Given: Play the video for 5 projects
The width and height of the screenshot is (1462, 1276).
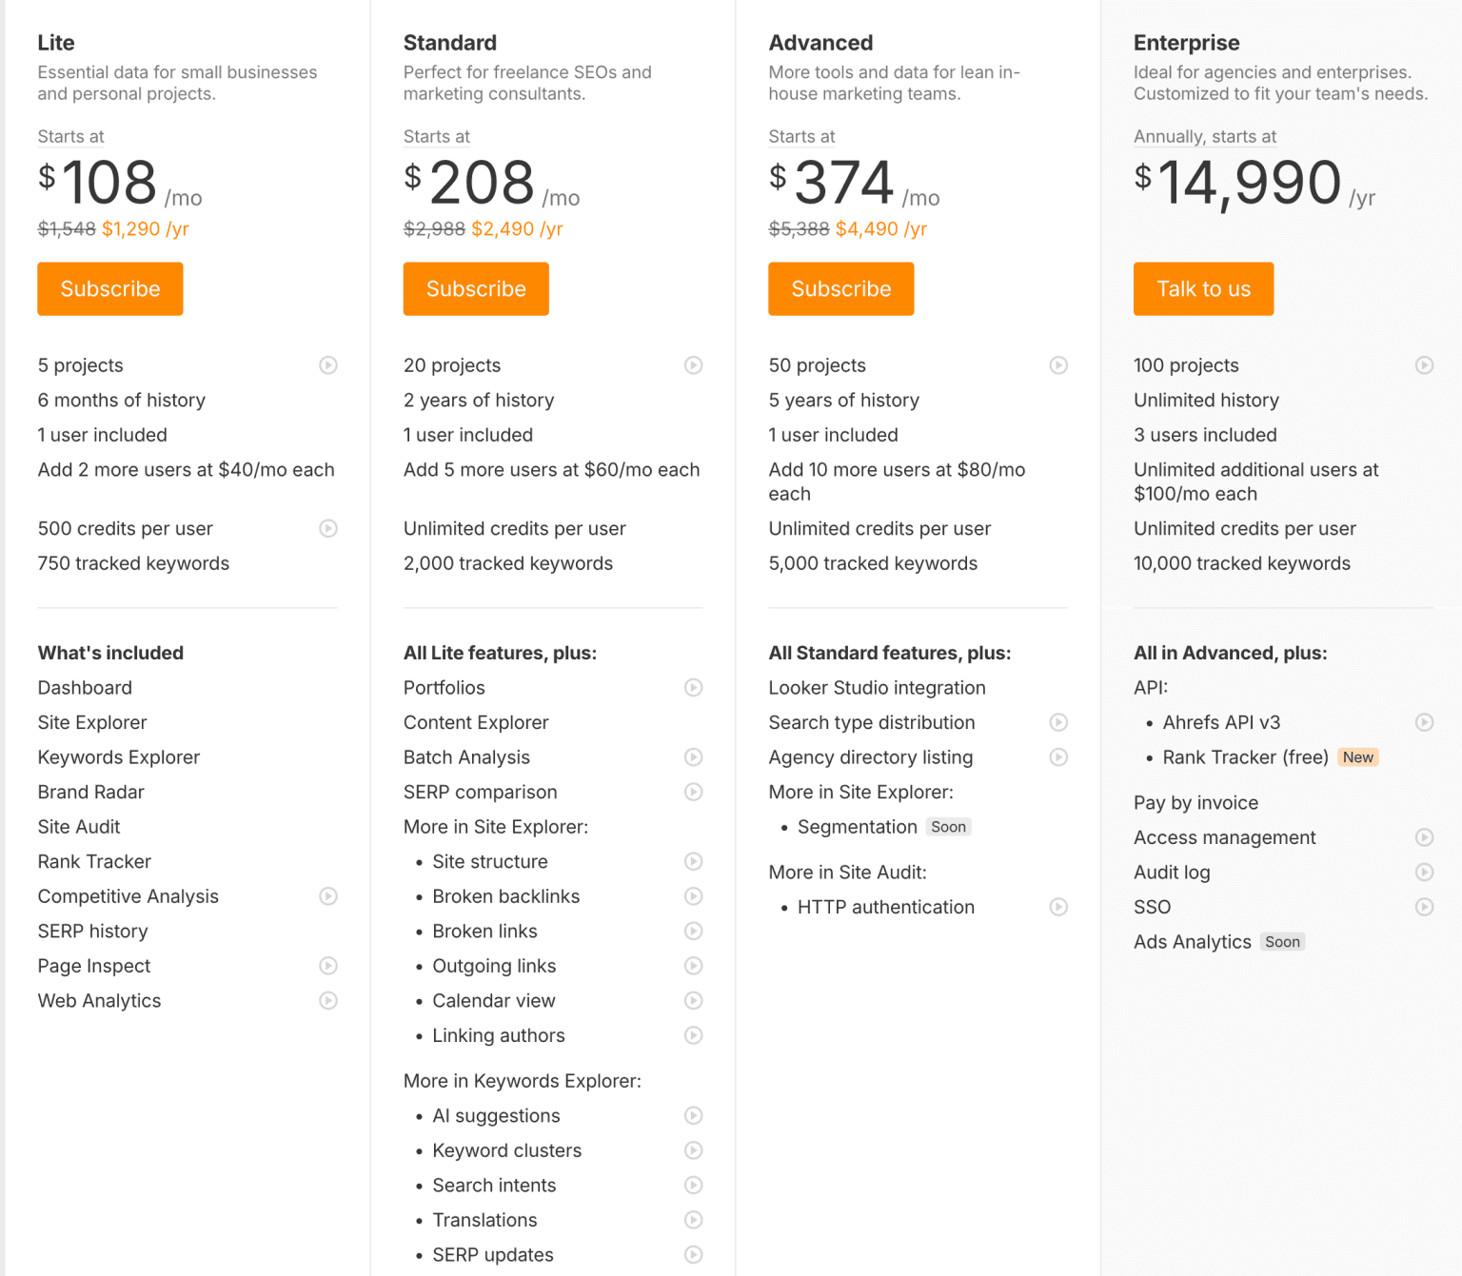Looking at the screenshot, I should coord(328,365).
